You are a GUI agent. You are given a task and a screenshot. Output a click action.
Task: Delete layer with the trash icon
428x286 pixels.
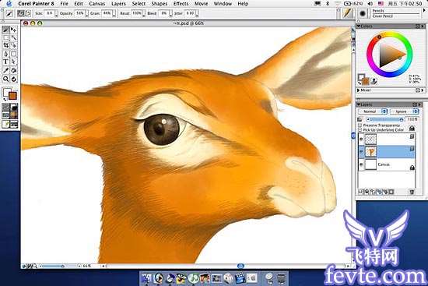pyautogui.click(x=412, y=192)
